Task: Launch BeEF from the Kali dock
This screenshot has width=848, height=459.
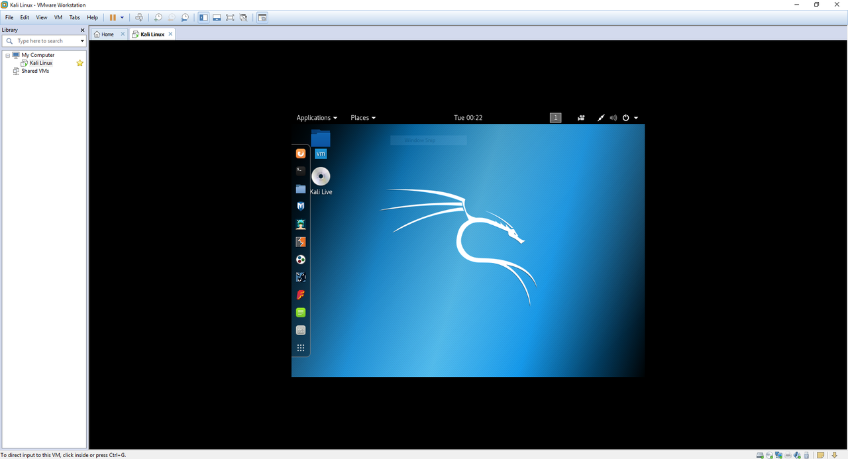Action: 301,277
